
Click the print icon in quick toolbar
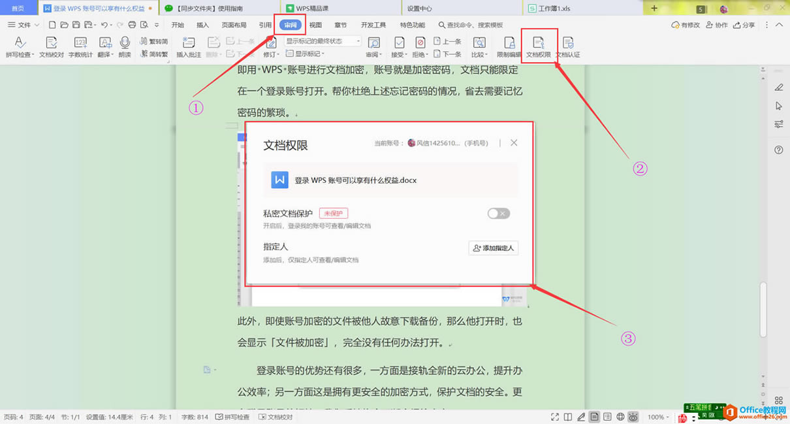click(132, 25)
